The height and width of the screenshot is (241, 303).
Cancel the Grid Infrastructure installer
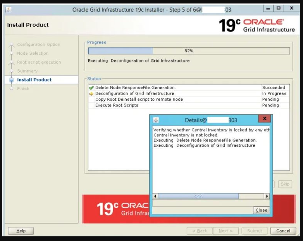[x=283, y=231]
